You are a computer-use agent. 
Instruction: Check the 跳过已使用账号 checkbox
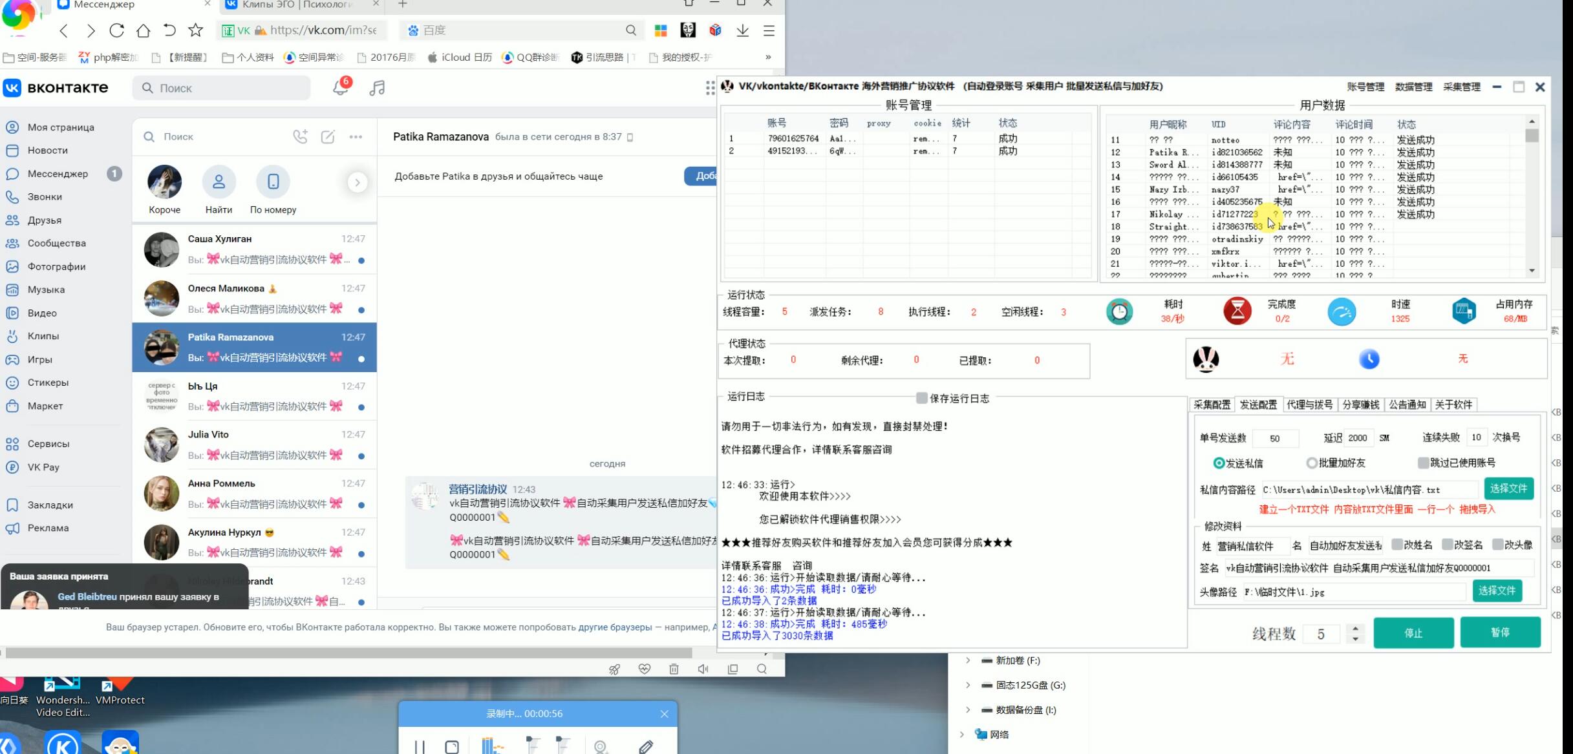1423,463
